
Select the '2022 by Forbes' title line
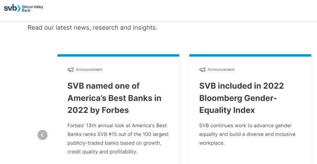coord(98,110)
